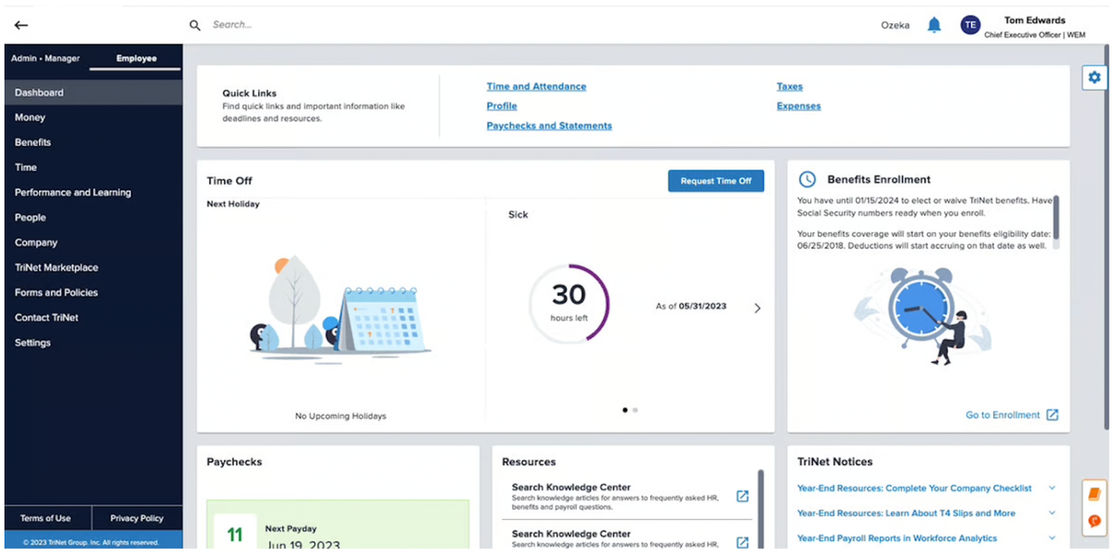
Task: Open the Profile quick link
Action: click(502, 106)
